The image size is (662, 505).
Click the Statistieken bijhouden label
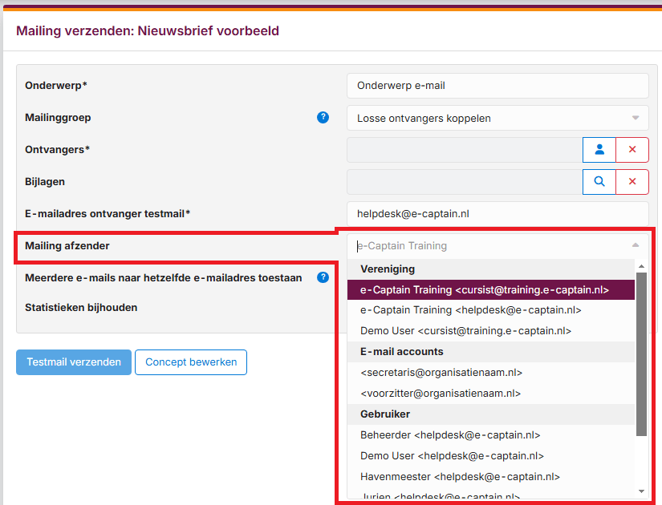(x=81, y=308)
